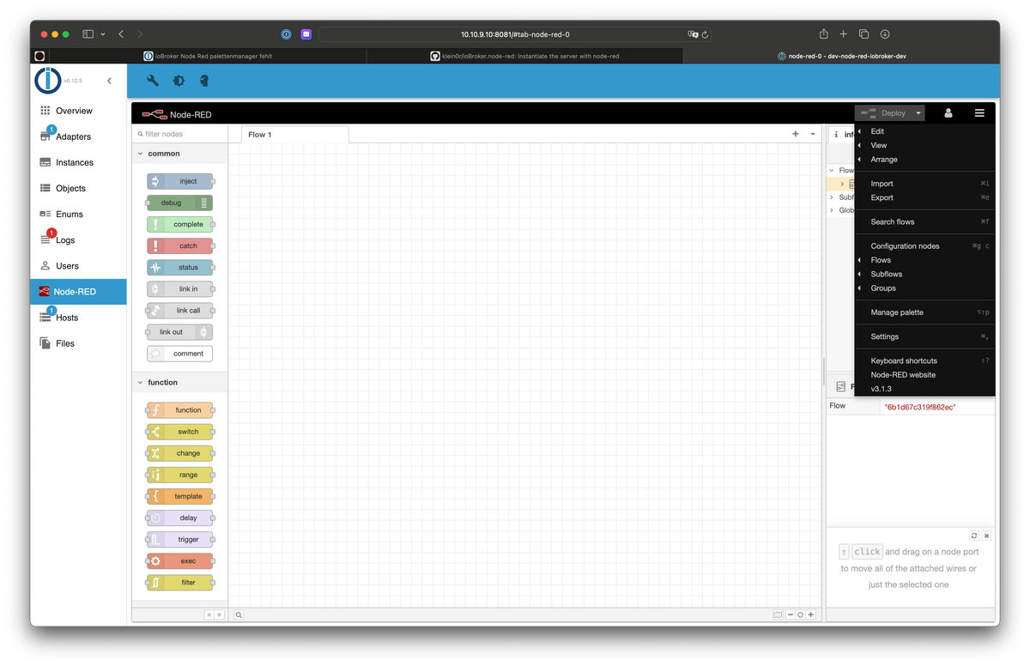
Task: Open the Adapters sidebar item
Action: click(78, 136)
